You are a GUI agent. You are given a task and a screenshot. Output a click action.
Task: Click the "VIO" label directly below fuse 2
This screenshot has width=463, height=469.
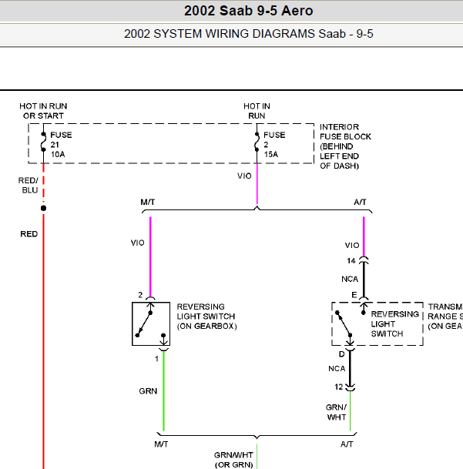(x=244, y=176)
